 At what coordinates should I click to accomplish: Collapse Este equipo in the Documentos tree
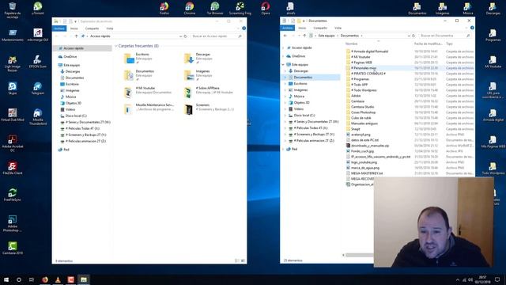click(x=283, y=65)
